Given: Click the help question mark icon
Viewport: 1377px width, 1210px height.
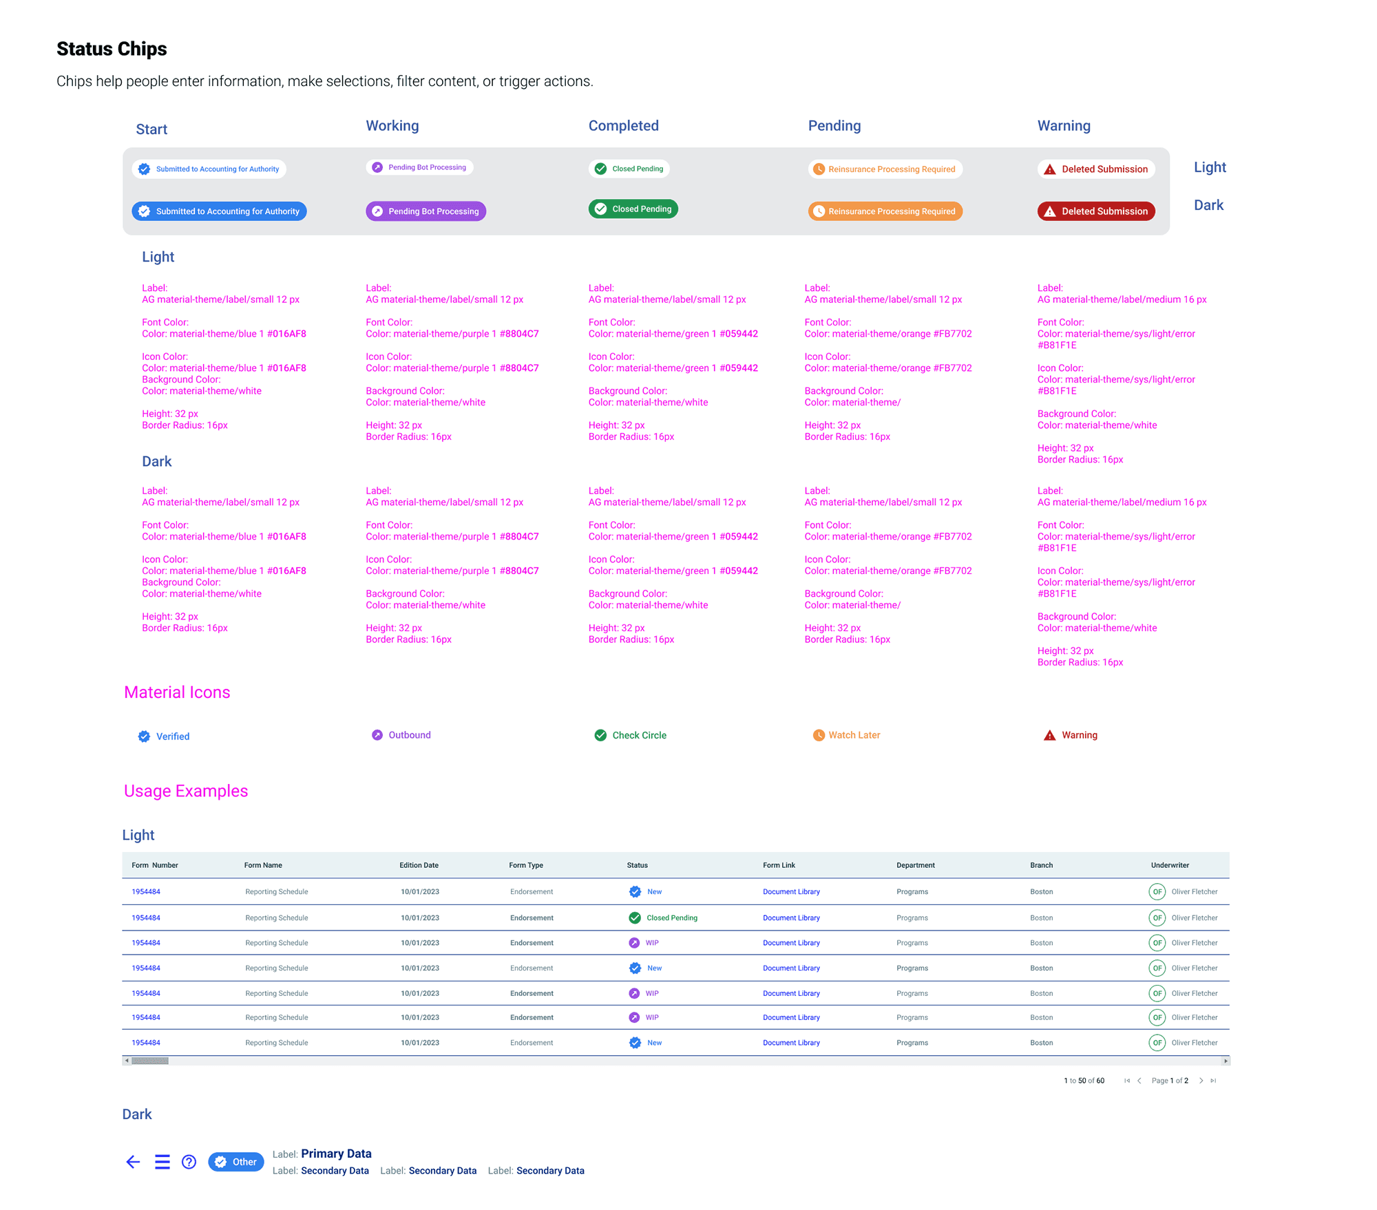Looking at the screenshot, I should pyautogui.click(x=189, y=1162).
